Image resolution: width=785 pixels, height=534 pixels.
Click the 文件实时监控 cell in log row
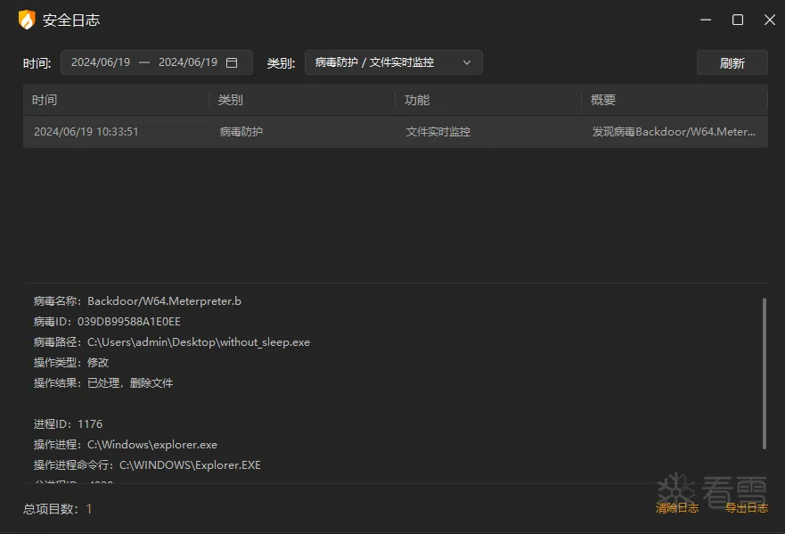438,132
